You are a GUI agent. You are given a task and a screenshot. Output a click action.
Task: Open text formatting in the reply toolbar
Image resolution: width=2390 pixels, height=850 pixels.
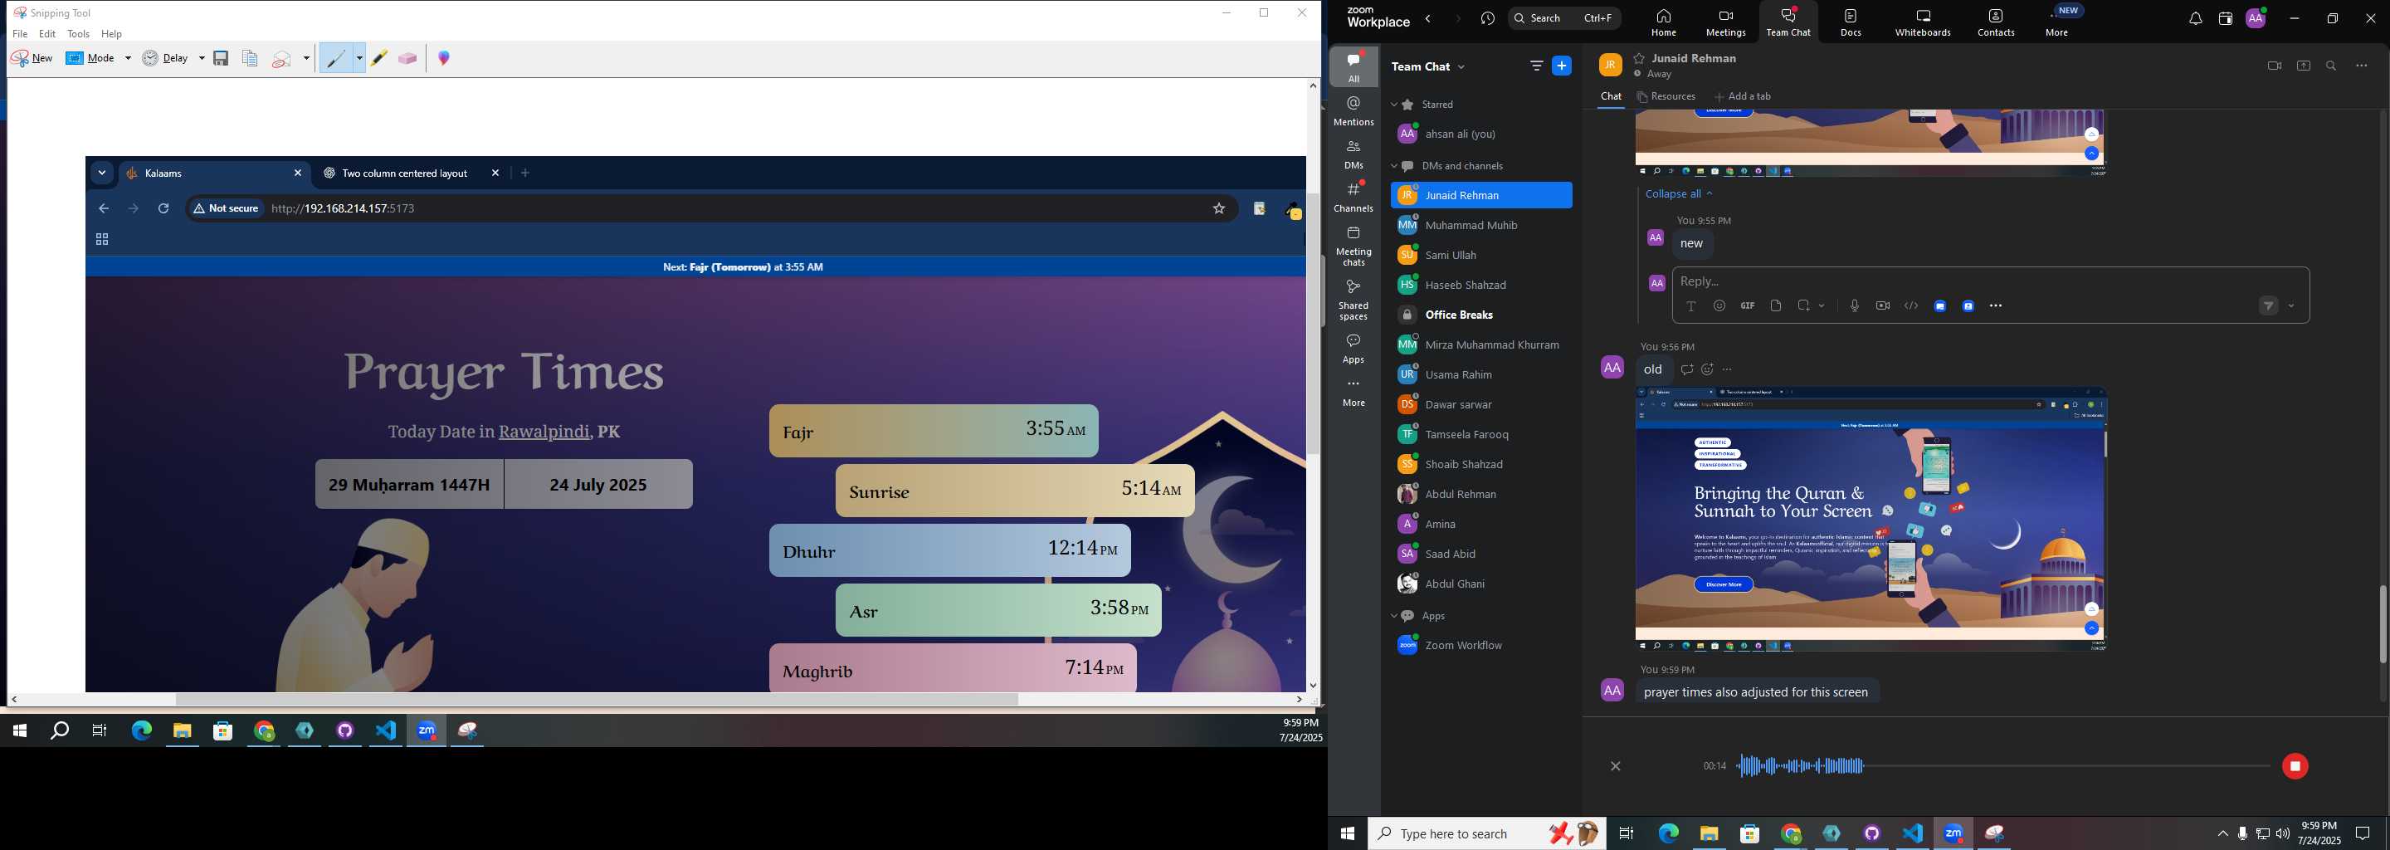coord(1690,306)
